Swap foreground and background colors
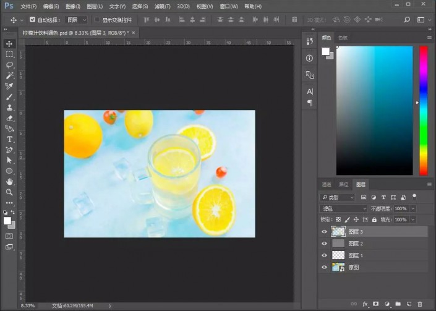The image size is (436, 311). point(13,212)
